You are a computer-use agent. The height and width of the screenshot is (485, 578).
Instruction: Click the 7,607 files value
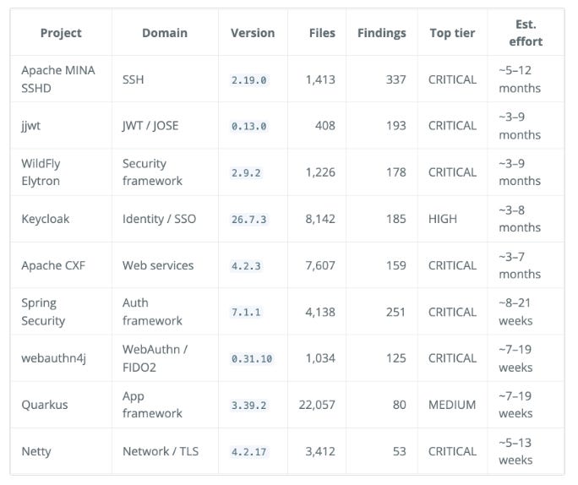pos(320,265)
